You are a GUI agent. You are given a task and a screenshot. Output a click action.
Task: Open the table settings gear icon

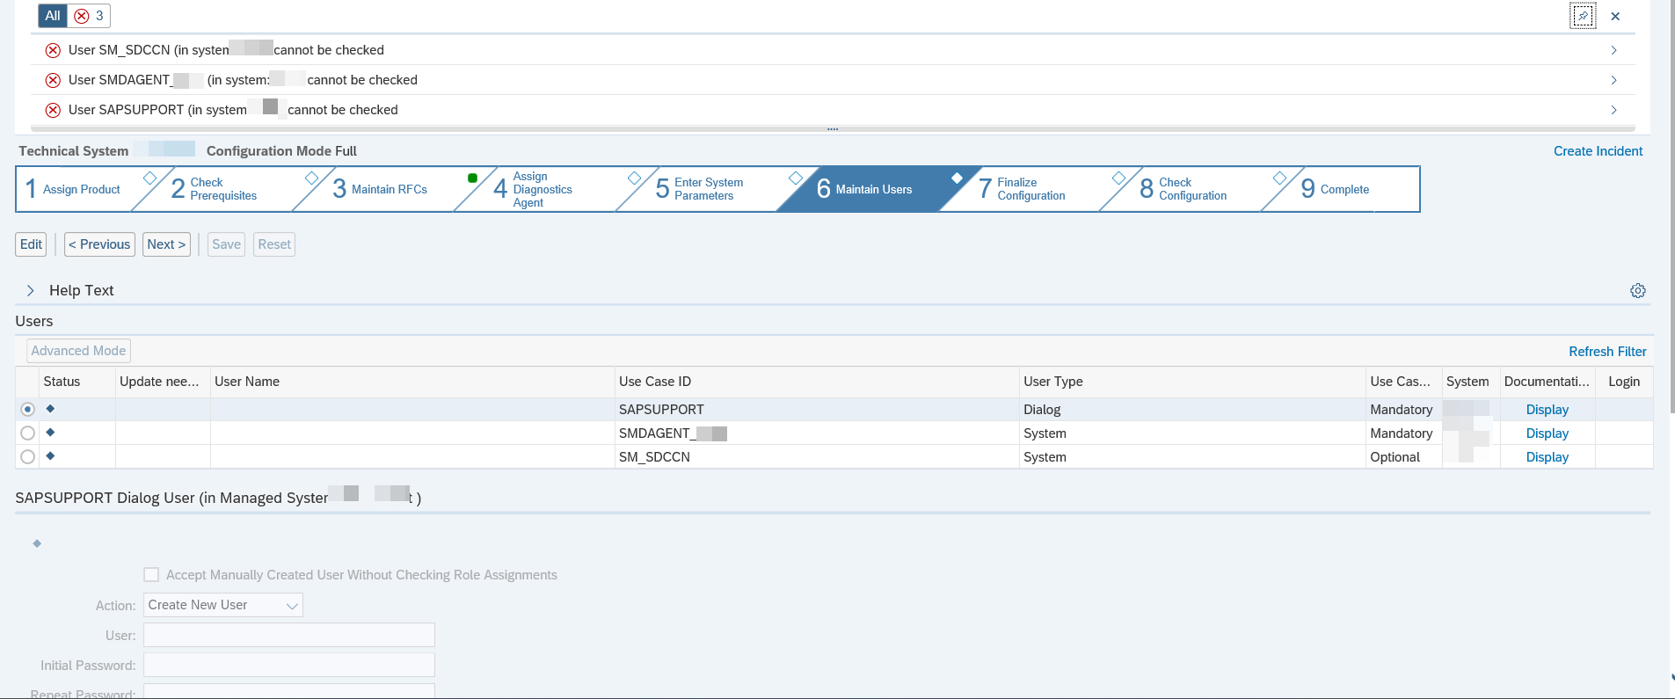click(x=1638, y=291)
